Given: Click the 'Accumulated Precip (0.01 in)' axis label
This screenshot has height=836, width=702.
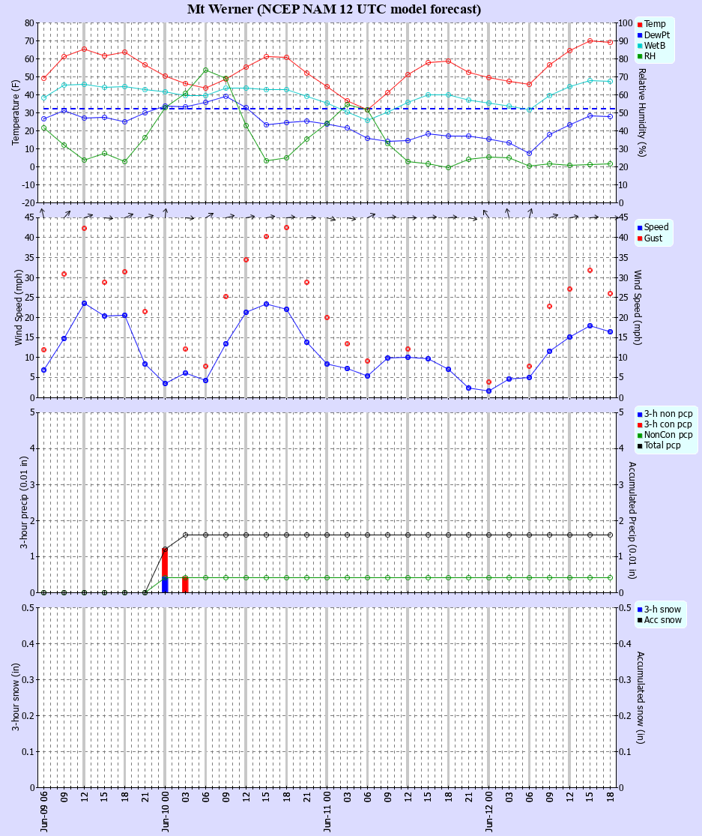Looking at the screenshot, I should point(632,520).
